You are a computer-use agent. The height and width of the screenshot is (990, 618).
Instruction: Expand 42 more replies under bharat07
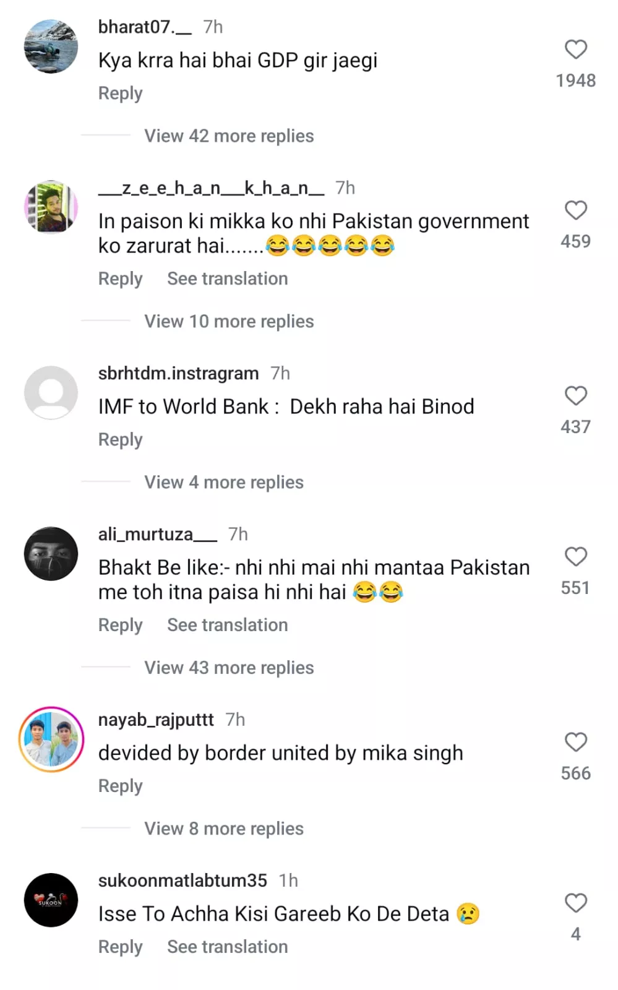229,136
